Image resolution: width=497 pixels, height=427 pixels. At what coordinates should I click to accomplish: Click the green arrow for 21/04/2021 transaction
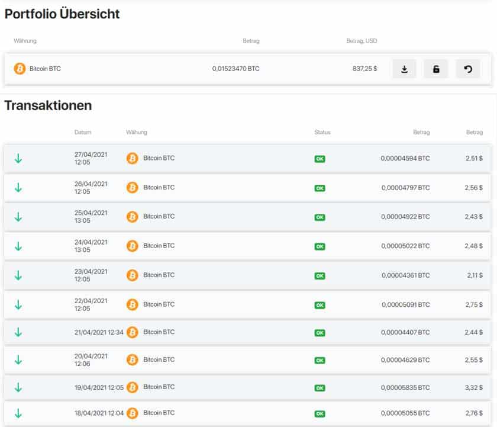tap(18, 332)
